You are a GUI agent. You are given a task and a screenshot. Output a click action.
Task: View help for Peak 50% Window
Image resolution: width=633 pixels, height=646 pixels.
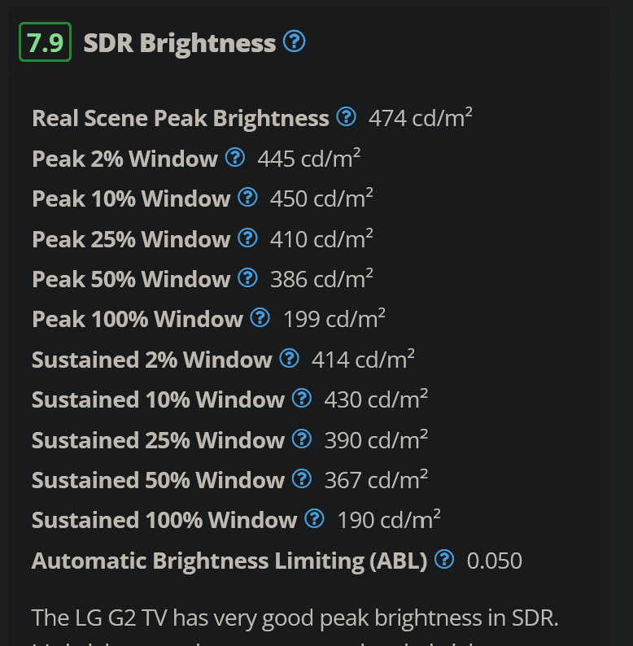click(x=247, y=277)
